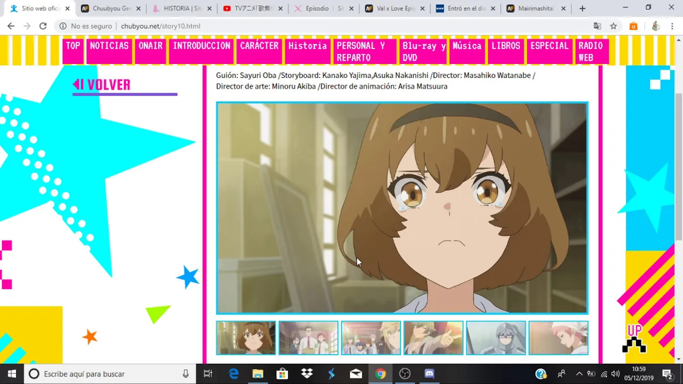Open Dropbox from taskbar
Image resolution: width=683 pixels, height=384 pixels.
(x=307, y=374)
